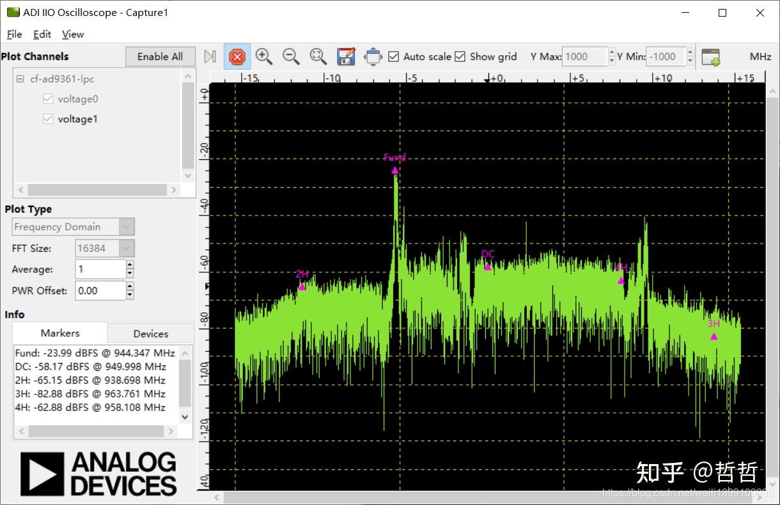Open the Plot Type dropdown
The image size is (780, 505).
(126, 226)
